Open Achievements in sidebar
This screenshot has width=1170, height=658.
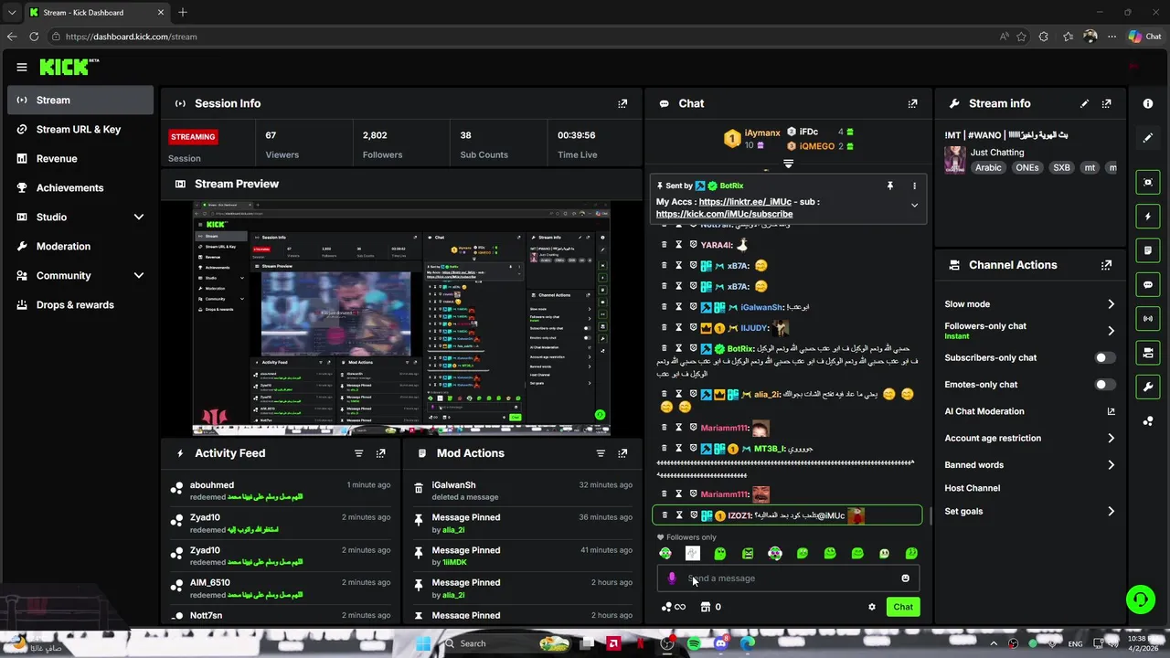click(x=80, y=188)
